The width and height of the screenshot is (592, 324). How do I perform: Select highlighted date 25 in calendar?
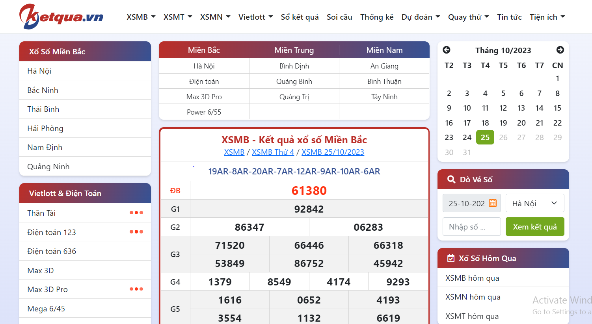[x=485, y=137]
